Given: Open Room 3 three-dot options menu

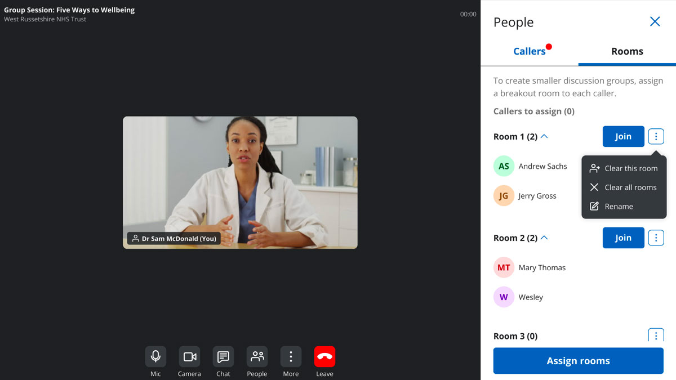Looking at the screenshot, I should tap(656, 336).
